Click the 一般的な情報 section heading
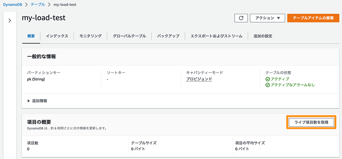This screenshot has width=342, height=159. pyautogui.click(x=41, y=57)
